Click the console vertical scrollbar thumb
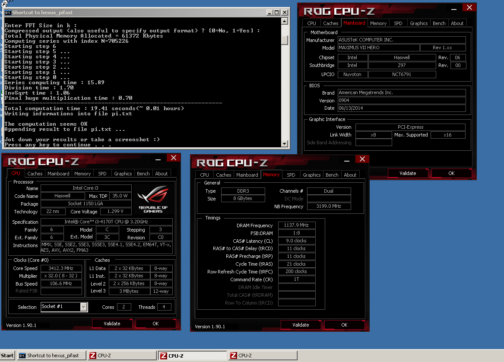Screen dimensions: 504x362 285,40
